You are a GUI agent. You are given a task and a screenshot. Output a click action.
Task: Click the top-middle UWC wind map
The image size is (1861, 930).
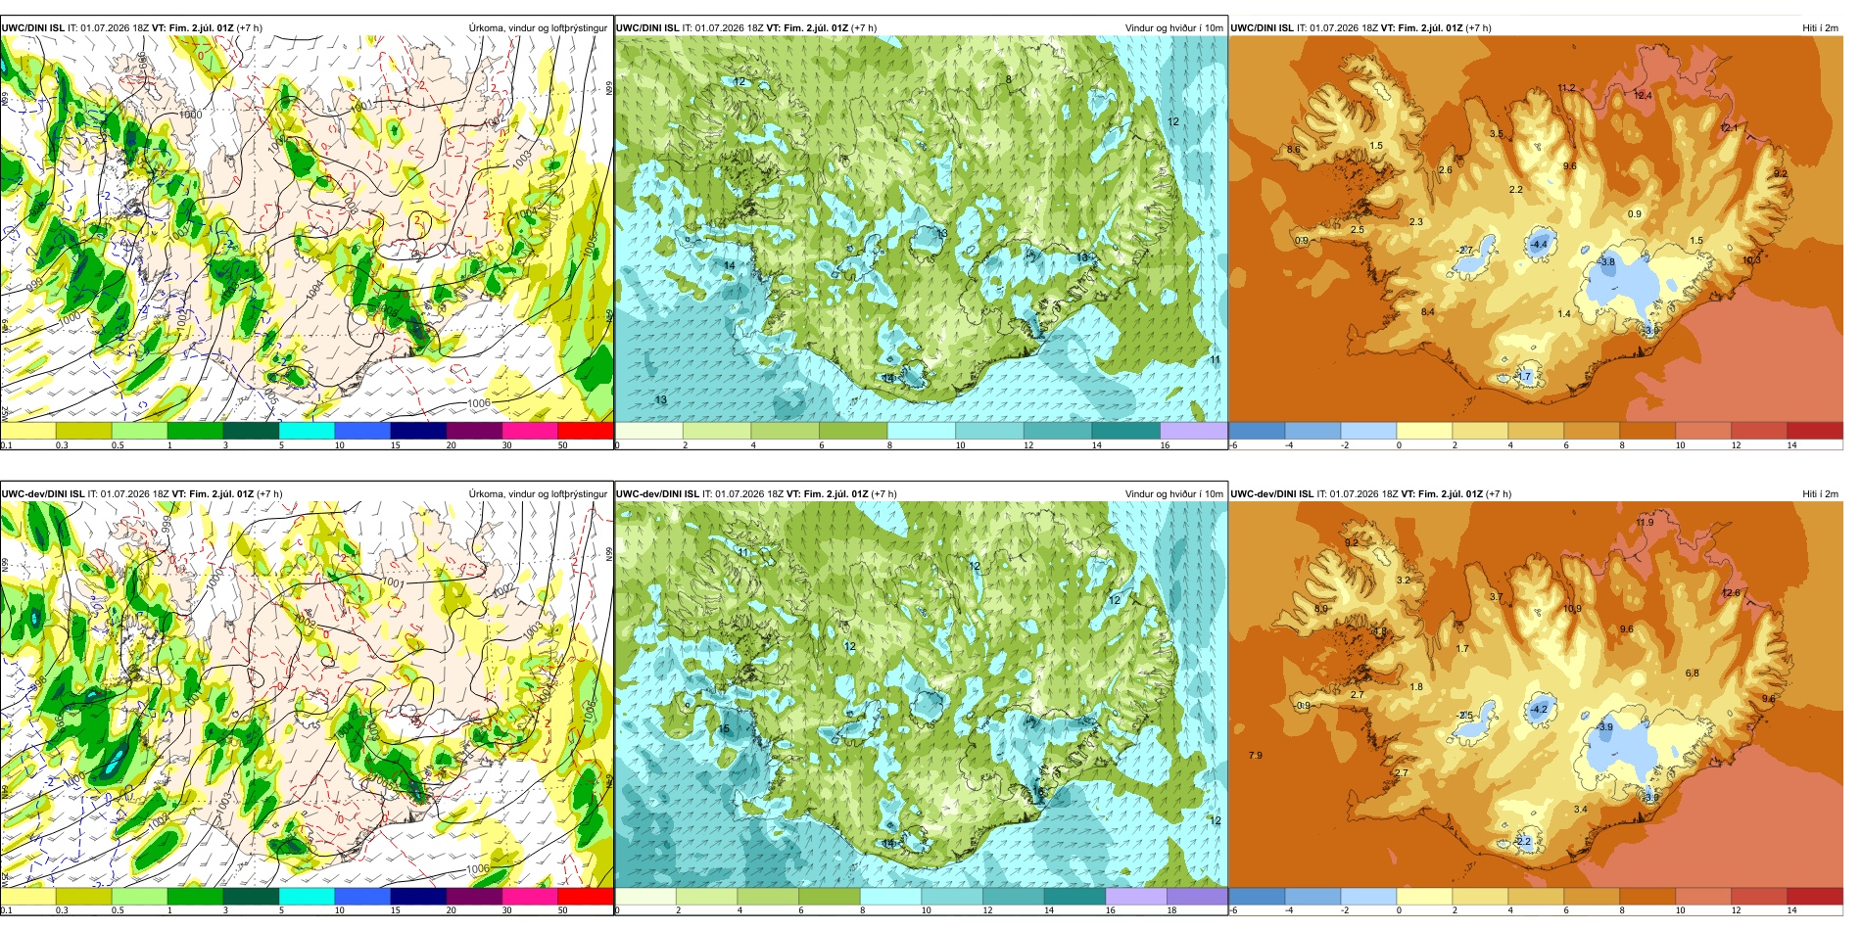tap(921, 229)
